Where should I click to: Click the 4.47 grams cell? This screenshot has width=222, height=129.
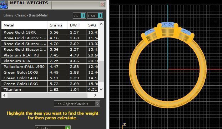pyautogui.click(x=57, y=66)
